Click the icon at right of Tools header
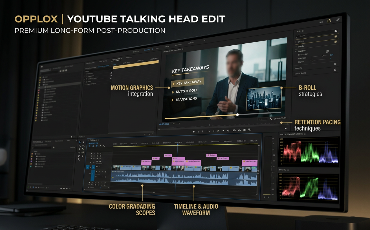 click(x=336, y=31)
